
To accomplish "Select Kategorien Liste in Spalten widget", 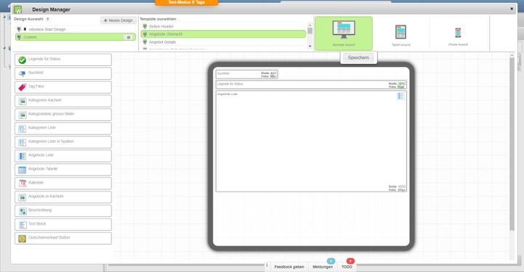I will (x=63, y=142).
